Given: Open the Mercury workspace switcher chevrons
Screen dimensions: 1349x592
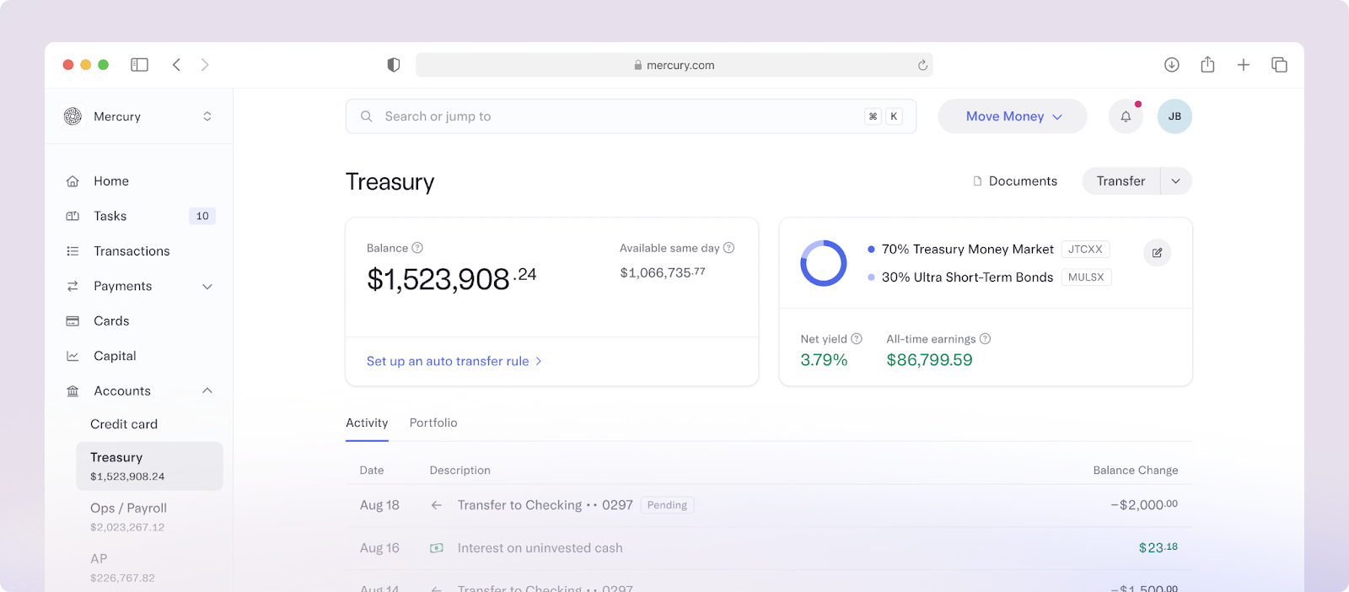Looking at the screenshot, I should pos(207,116).
